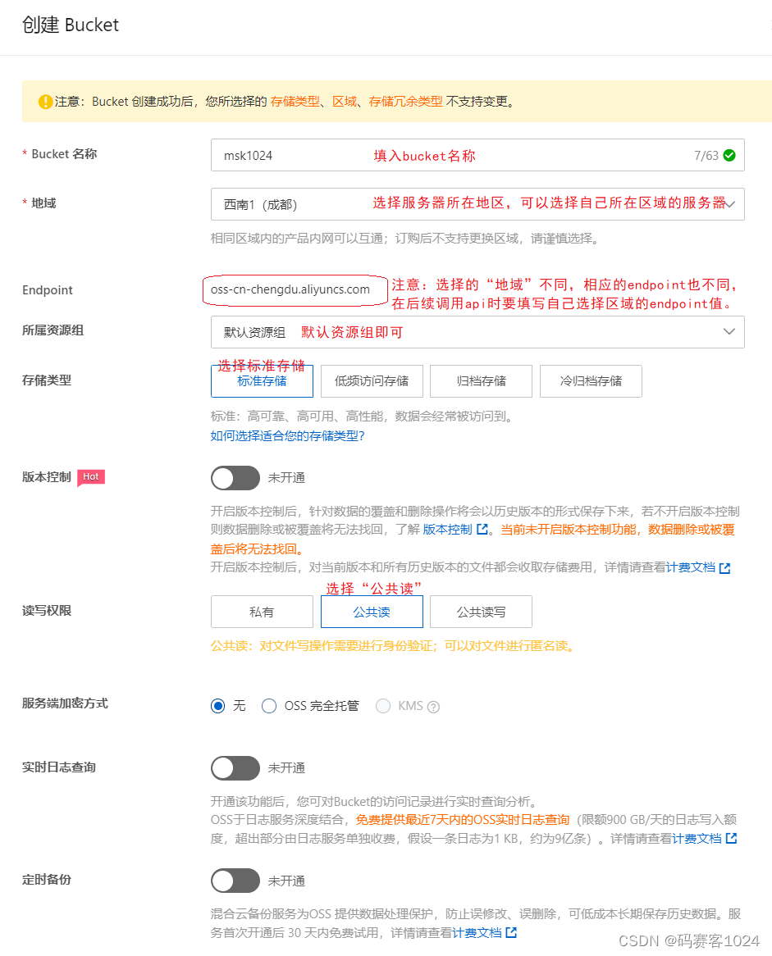Open 计费文档 link in version control section
Screen dimensions: 772x956
690,567
